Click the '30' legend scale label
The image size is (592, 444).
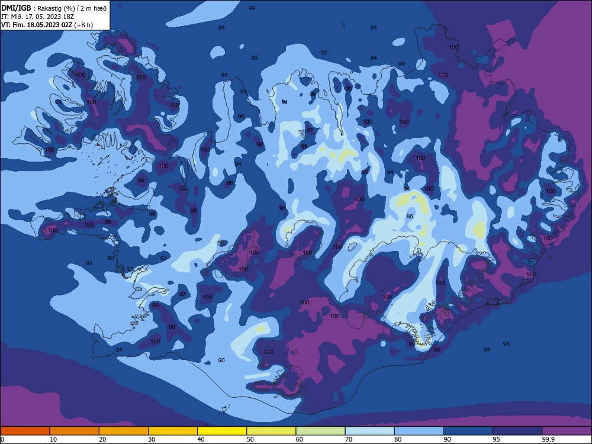152,439
